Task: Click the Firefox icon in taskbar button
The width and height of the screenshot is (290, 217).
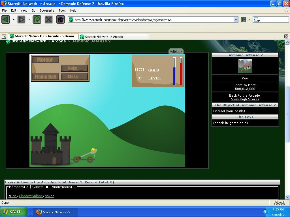Action: coord(39,212)
